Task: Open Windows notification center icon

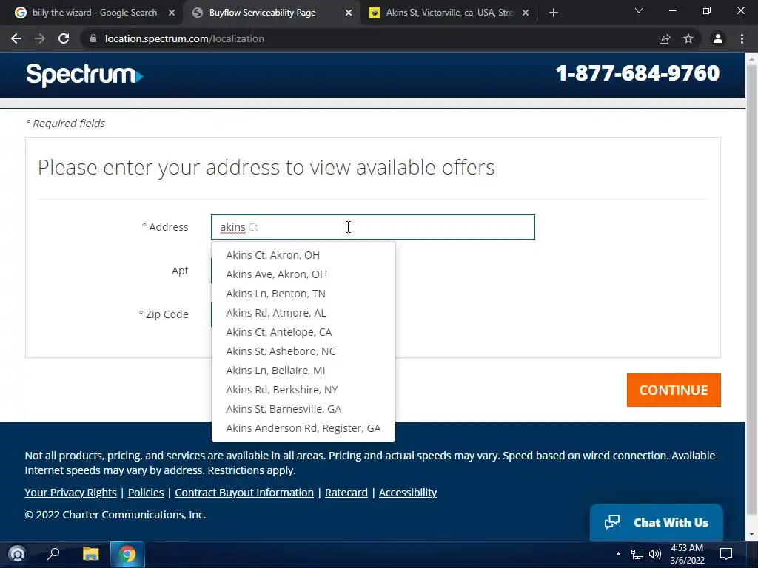Action: (x=726, y=554)
